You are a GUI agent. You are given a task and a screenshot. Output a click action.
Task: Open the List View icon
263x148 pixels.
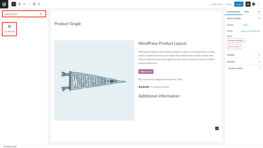(x=39, y=4)
